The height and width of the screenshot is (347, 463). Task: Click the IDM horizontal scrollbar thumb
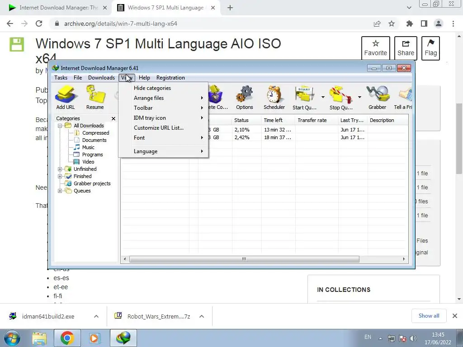click(x=244, y=259)
